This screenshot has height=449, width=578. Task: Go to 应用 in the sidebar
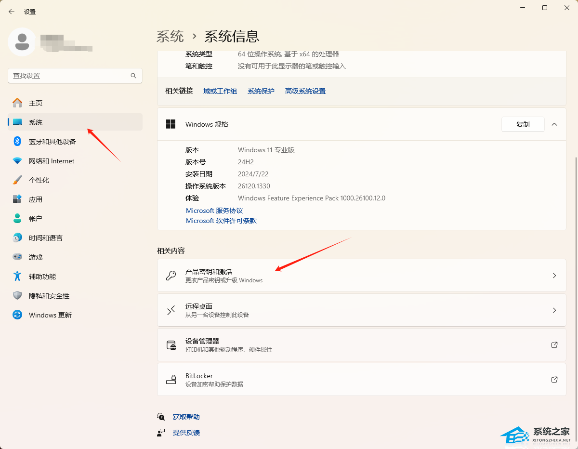click(36, 199)
